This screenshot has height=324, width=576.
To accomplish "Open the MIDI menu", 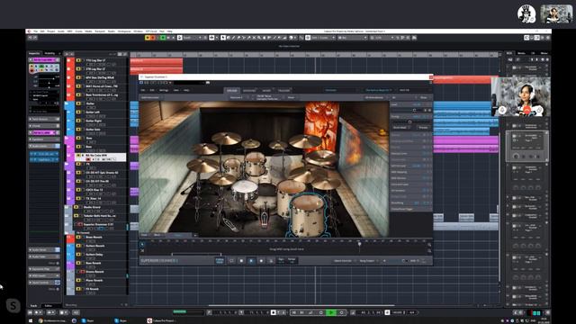I will [69, 31].
